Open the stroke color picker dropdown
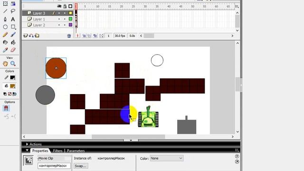This screenshot has height=171, width=304. pyautogui.click(x=13, y=77)
